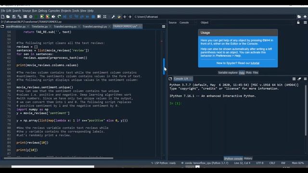Viewport: 308px width, 173px height.
Task: Open the PYTHONPATH manager icon
Action: coord(119,17)
